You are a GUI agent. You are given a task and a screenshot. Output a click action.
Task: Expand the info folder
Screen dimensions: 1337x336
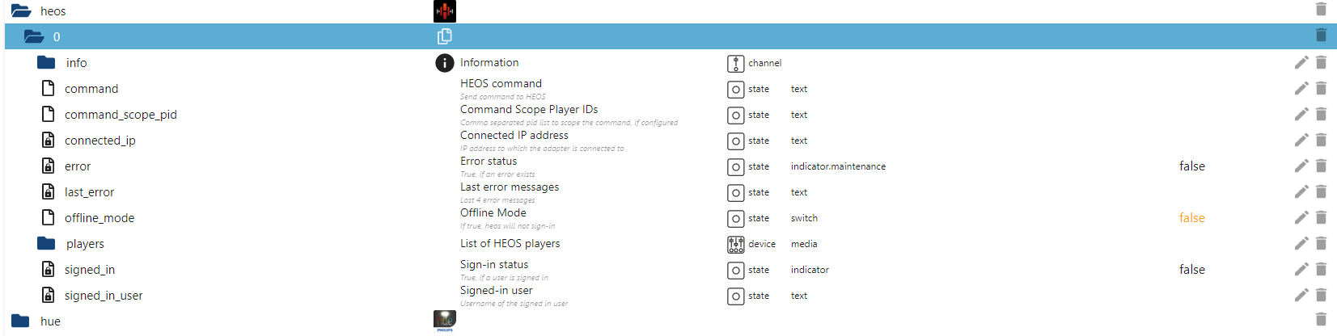46,62
